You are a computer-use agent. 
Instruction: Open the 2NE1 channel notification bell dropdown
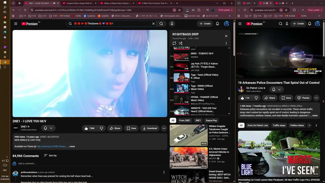point(48,128)
